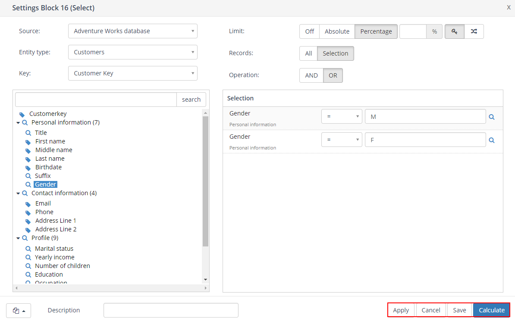
Task: Select Yearly income in the tree
Action: 54,257
